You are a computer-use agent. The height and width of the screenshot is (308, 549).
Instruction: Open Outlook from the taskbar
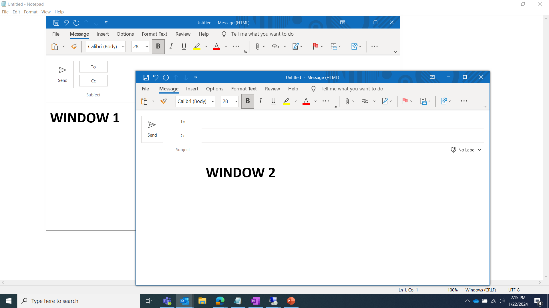184,301
